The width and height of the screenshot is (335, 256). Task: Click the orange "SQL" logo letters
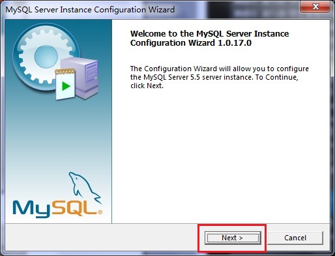click(x=74, y=208)
